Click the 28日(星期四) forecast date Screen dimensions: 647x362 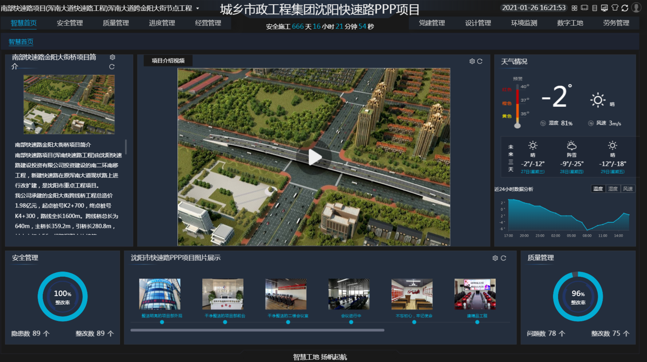(x=572, y=172)
